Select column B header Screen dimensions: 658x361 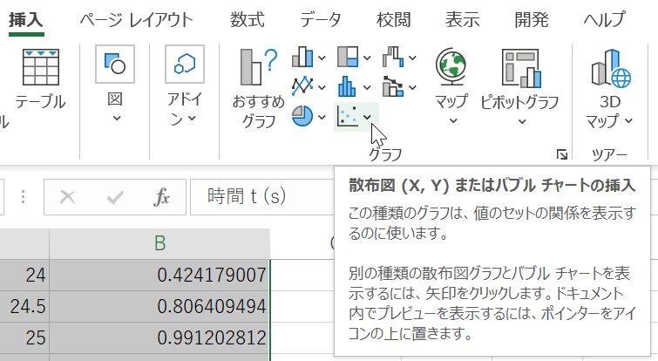159,243
